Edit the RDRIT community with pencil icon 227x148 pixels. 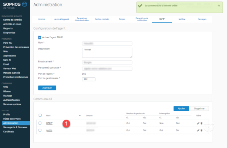[x=198, y=123]
